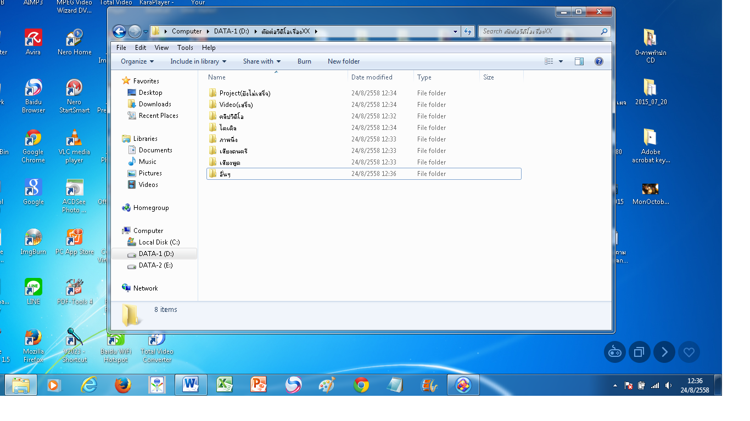
Task: Click the Burn toolbar button
Action: pyautogui.click(x=304, y=61)
